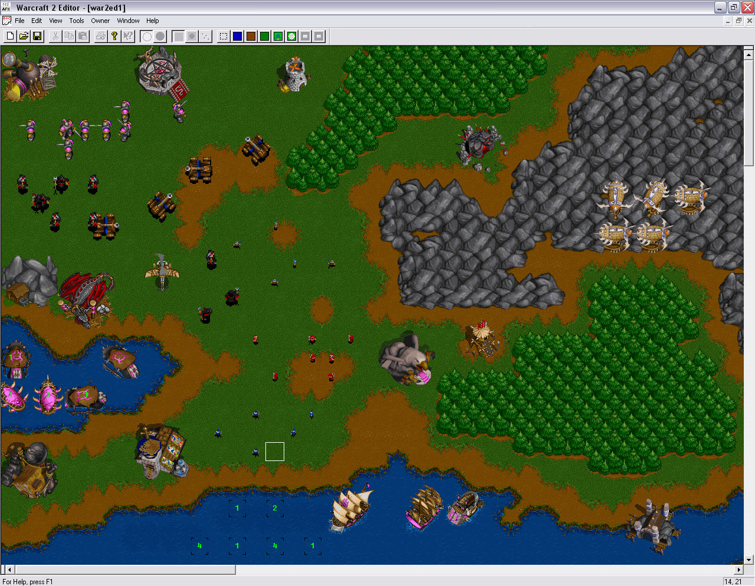This screenshot has height=586, width=755.
Task: Click the horizontal scrollbar thumb
Action: pos(124,569)
